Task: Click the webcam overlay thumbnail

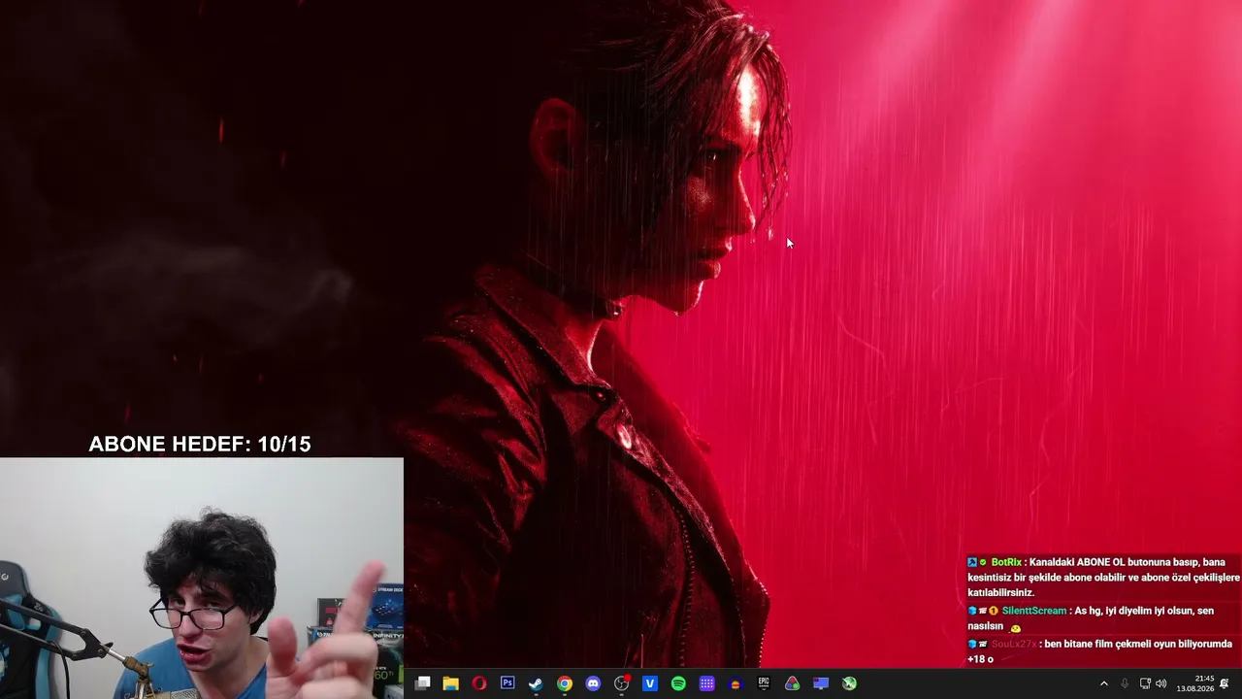Action: tap(202, 579)
